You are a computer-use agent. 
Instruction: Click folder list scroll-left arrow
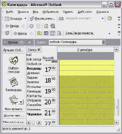pyautogui.click(x=29, y=123)
